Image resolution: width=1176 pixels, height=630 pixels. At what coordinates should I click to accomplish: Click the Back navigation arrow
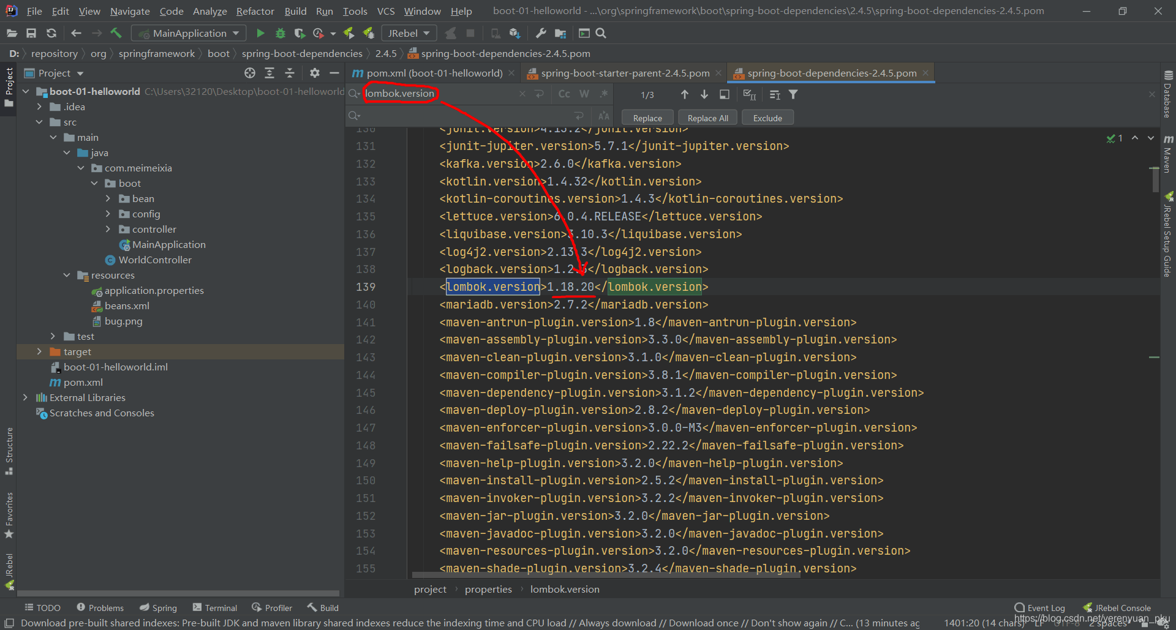coord(76,33)
